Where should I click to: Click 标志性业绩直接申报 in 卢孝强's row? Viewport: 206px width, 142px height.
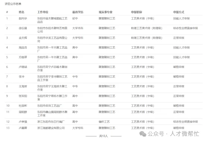click(186, 122)
